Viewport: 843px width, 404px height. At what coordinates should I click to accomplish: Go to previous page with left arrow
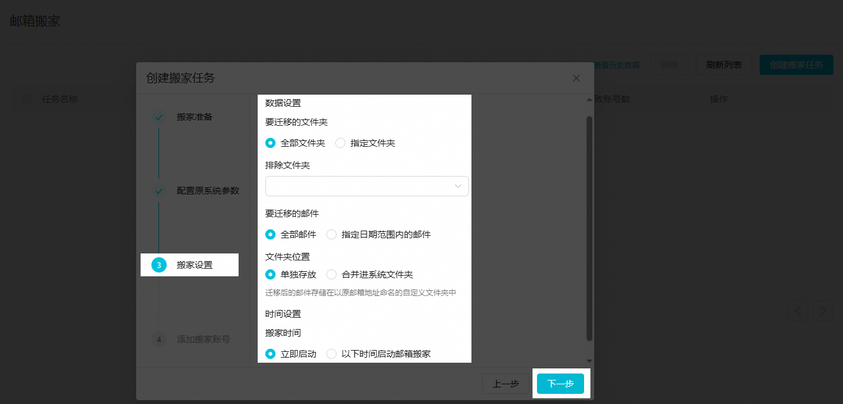click(798, 311)
